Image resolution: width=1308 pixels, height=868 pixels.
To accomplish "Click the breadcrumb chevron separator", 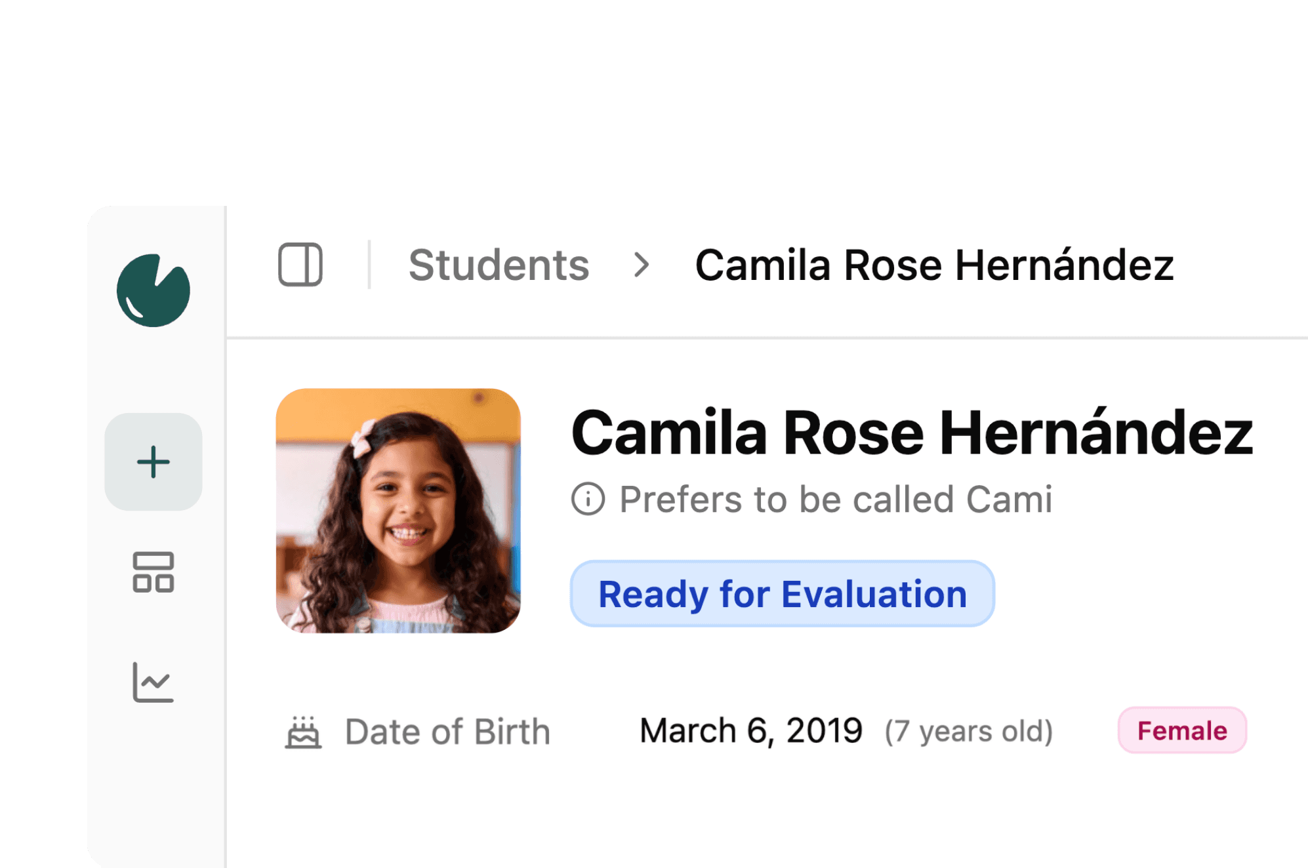I will point(641,265).
